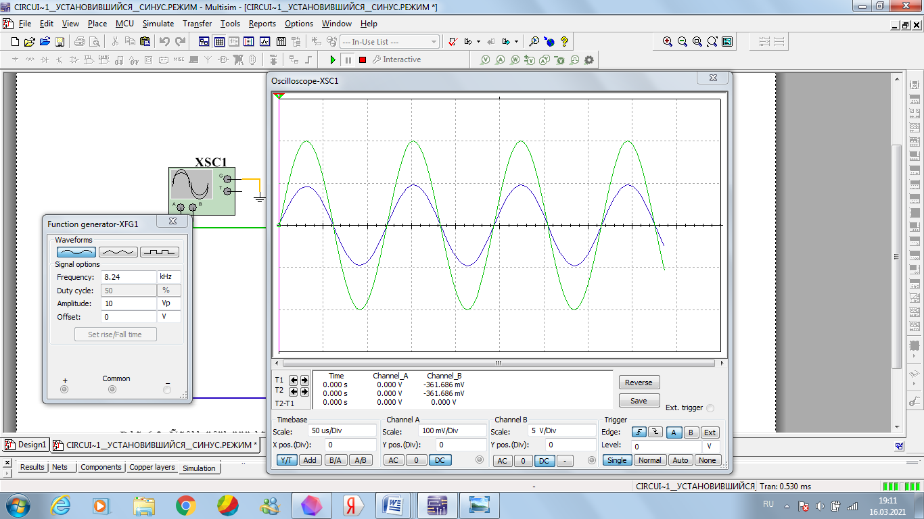Click the trigger Level input field
The image size is (924, 519).
point(667,446)
